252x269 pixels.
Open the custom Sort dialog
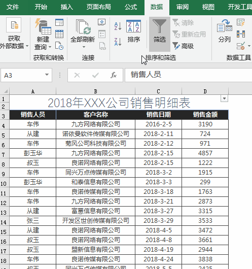[134, 31]
